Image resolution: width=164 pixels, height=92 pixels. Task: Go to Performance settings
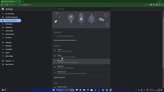click(9, 24)
